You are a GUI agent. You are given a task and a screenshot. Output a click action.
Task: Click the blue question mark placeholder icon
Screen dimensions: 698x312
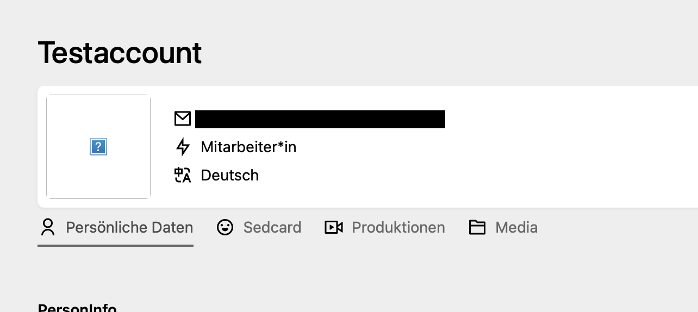click(x=98, y=147)
